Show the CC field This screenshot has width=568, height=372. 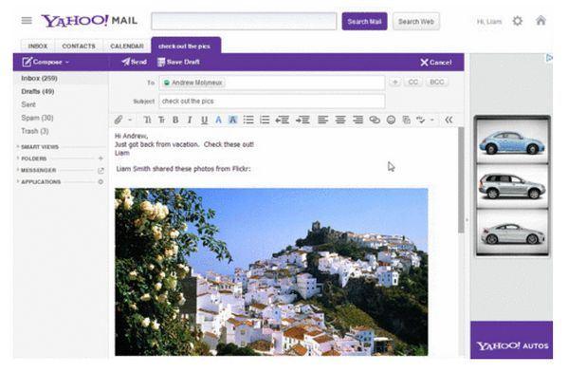point(413,82)
